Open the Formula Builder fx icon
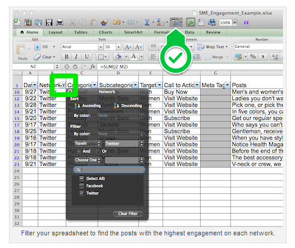 (190, 22)
